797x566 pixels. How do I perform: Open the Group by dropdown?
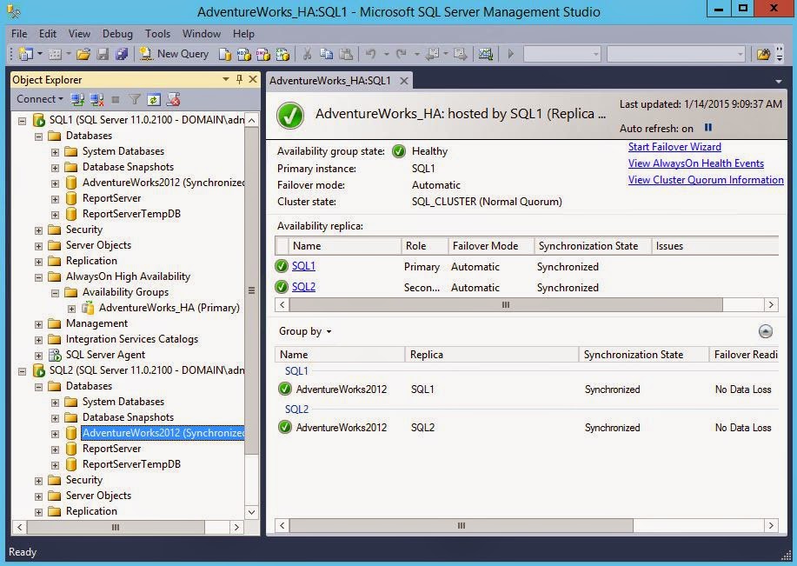pos(305,331)
